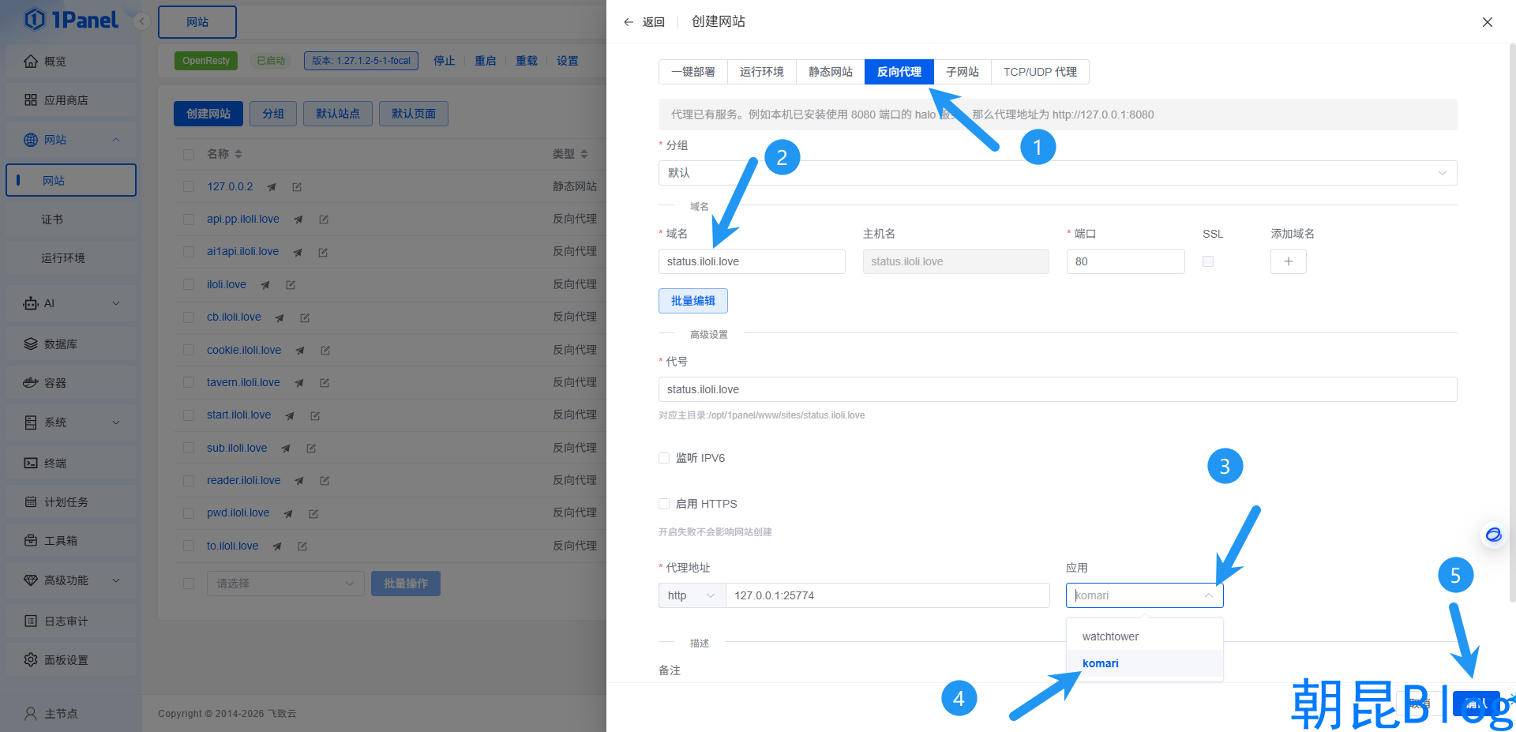This screenshot has height=732, width=1516.
Task: Tick checkbox for ai1api.iloli.love row
Action: 189,252
